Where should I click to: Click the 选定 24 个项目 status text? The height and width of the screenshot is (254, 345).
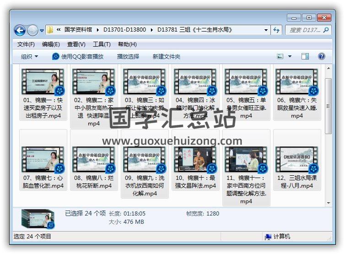tap(32, 237)
